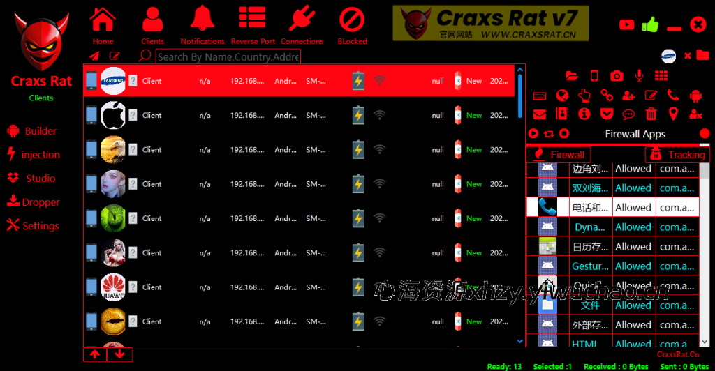Focus the Search By Name,Country field
Image resolution: width=715 pixels, height=371 pixels.
click(228, 57)
